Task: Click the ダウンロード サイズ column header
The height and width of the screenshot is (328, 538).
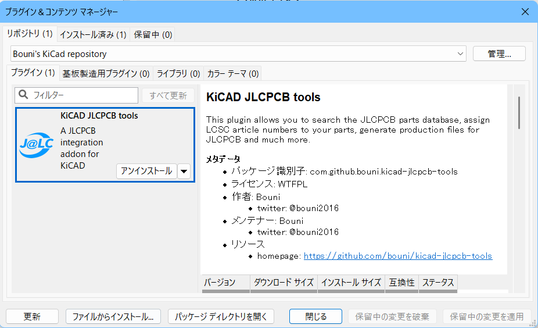Action: click(284, 283)
